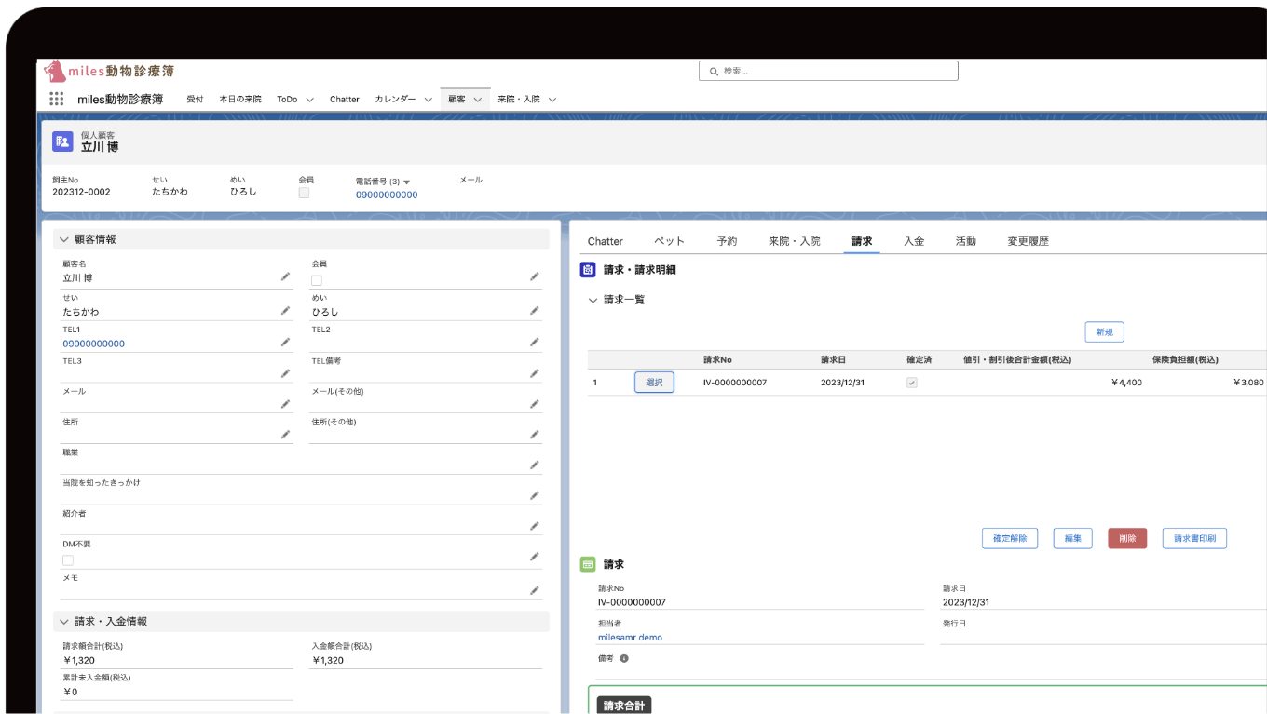Toggle 会員 checkbox in 顧客情報 section
The height and width of the screenshot is (714, 1267).
[x=317, y=280]
